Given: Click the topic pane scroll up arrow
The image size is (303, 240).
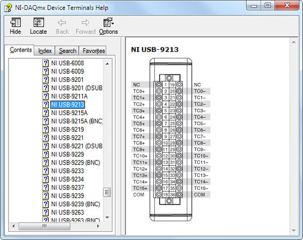Looking at the screenshot, I should click(294, 42).
